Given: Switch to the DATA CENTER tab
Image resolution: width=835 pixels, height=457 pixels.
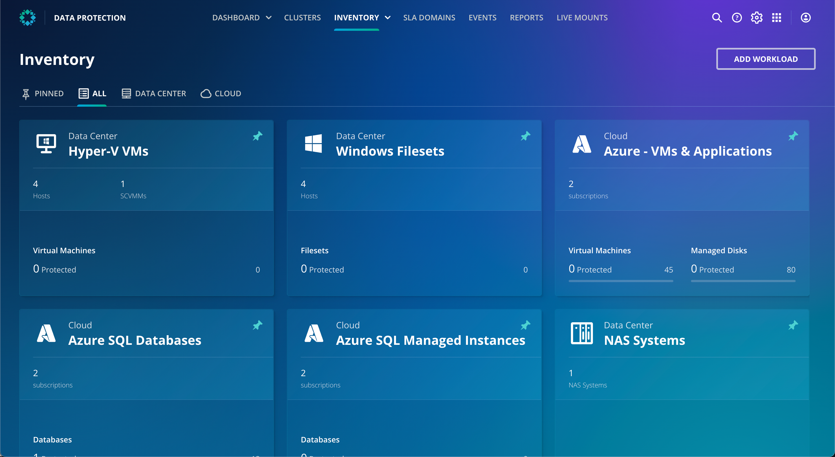Looking at the screenshot, I should [154, 93].
